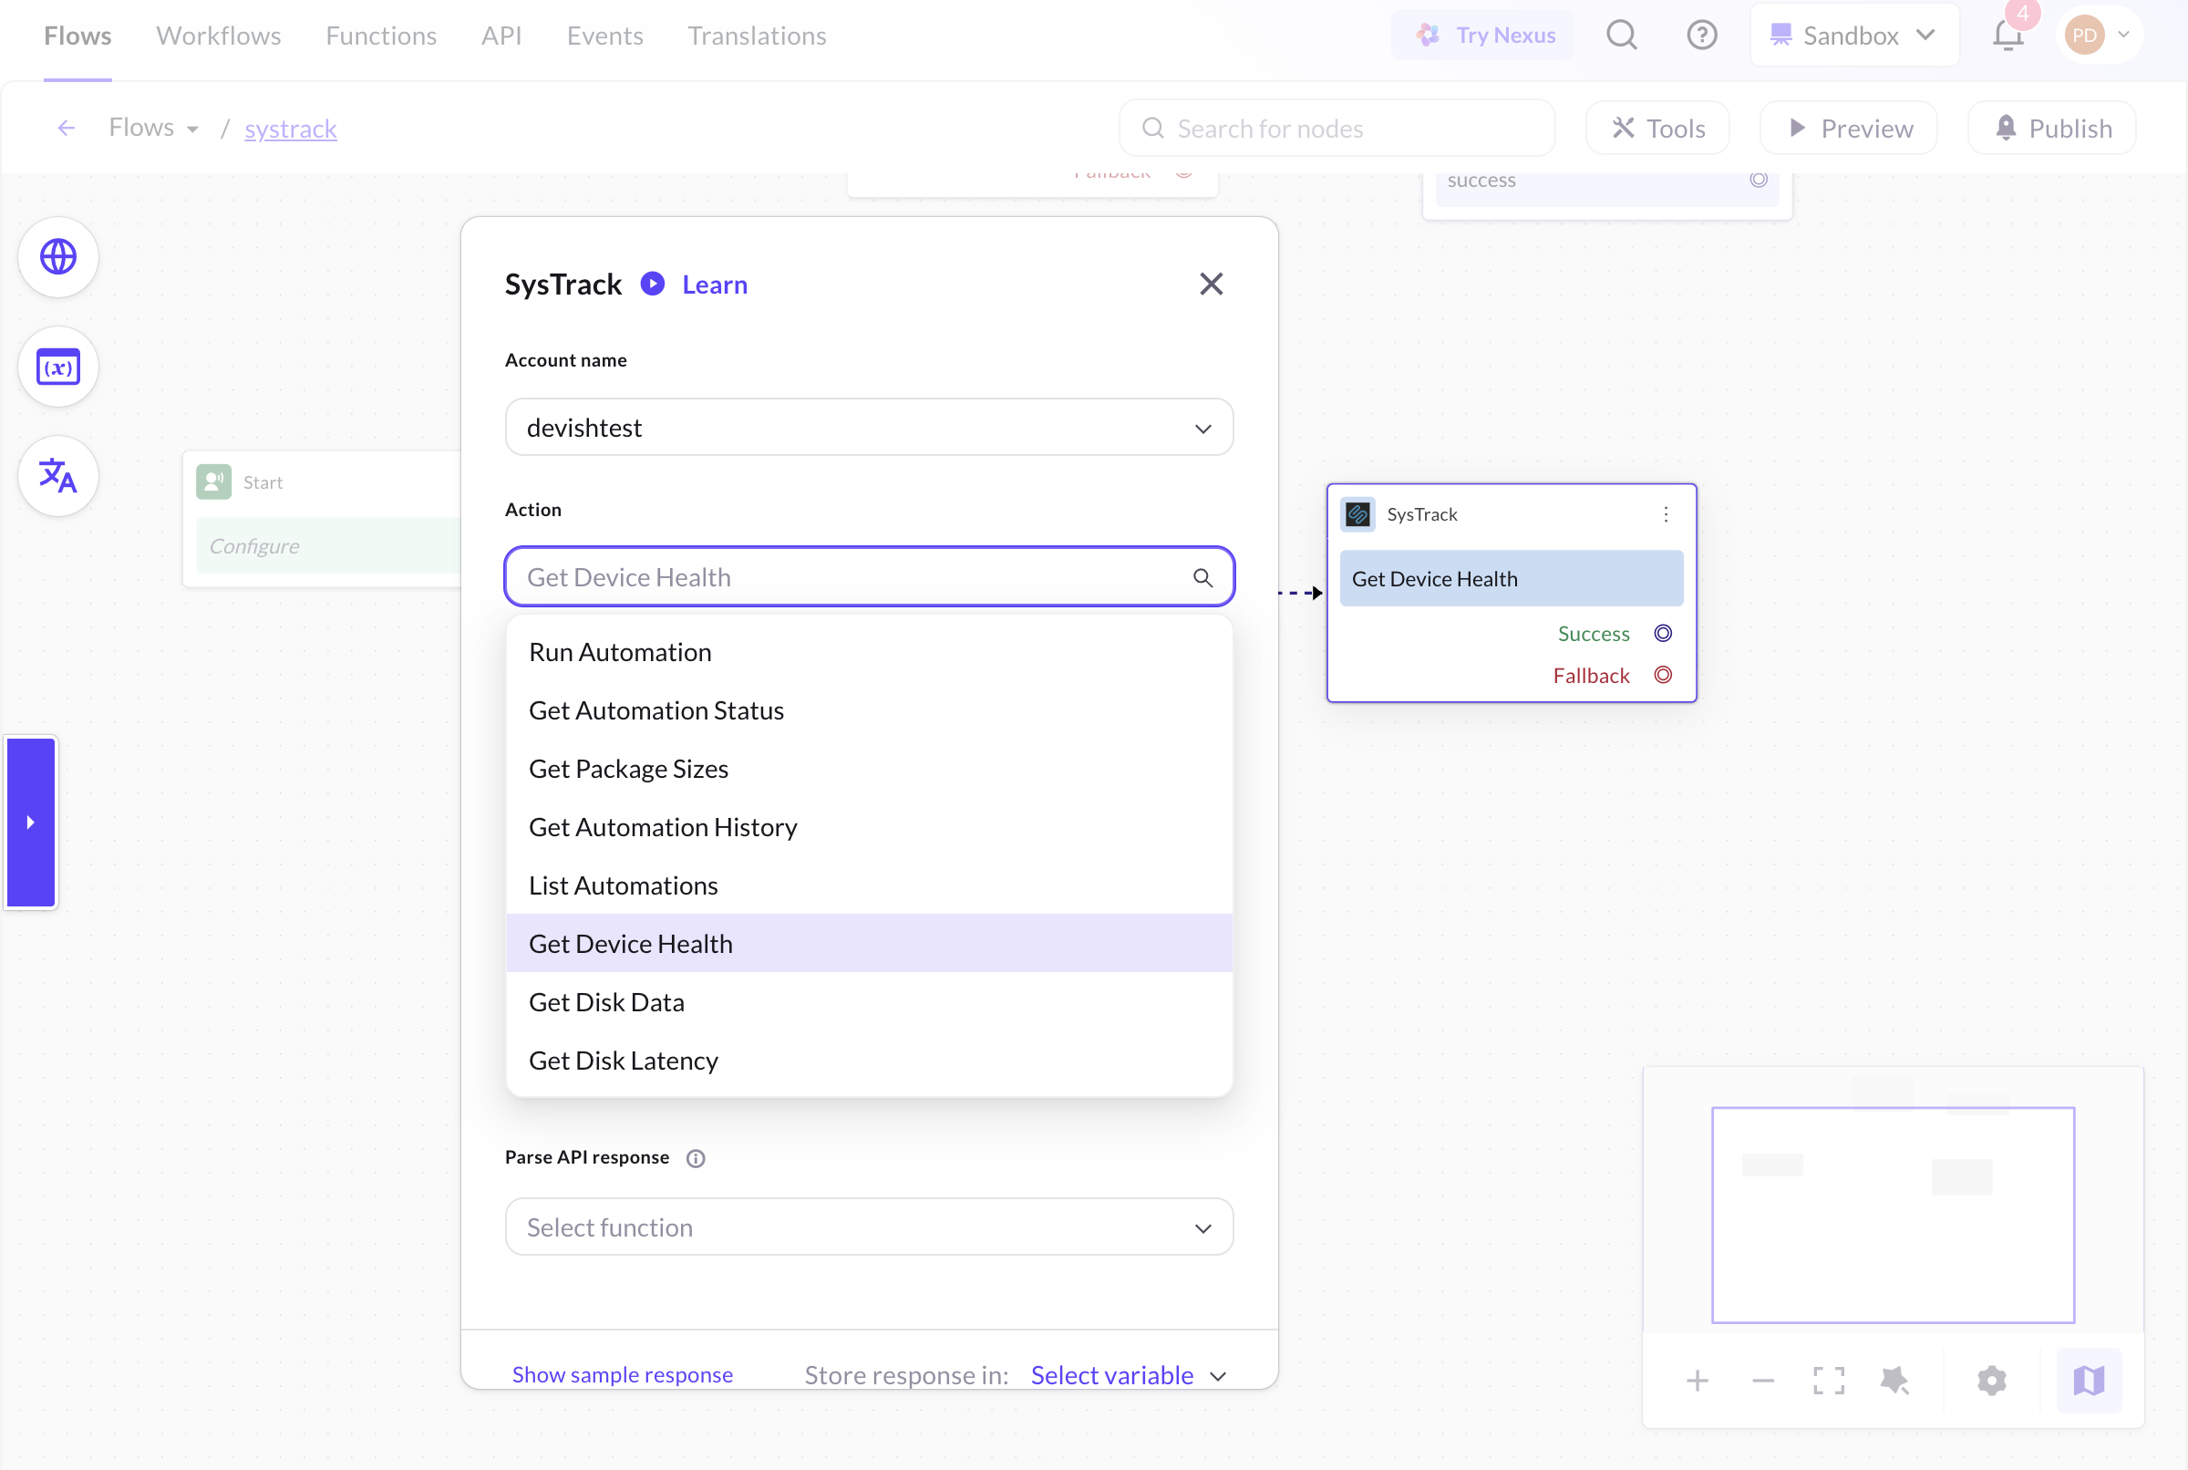Click the Action search input field
The image size is (2188, 1470).
click(869, 577)
